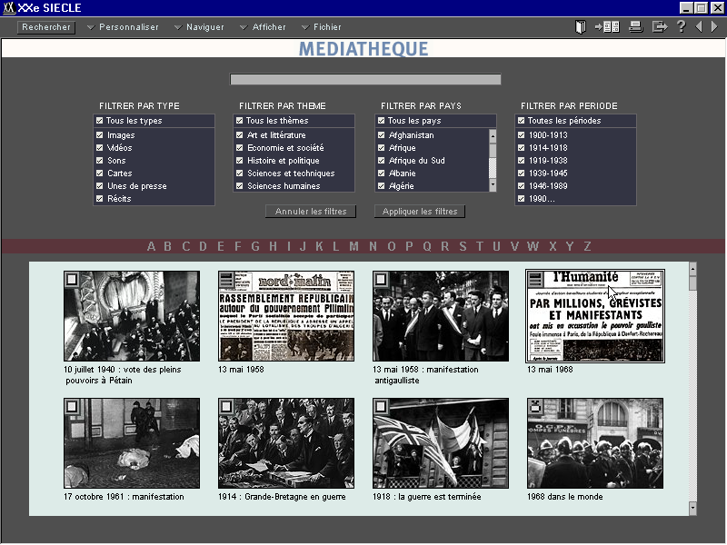Click 'Appliquer les filtres' button
Image resolution: width=727 pixels, height=545 pixels.
pyautogui.click(x=420, y=212)
